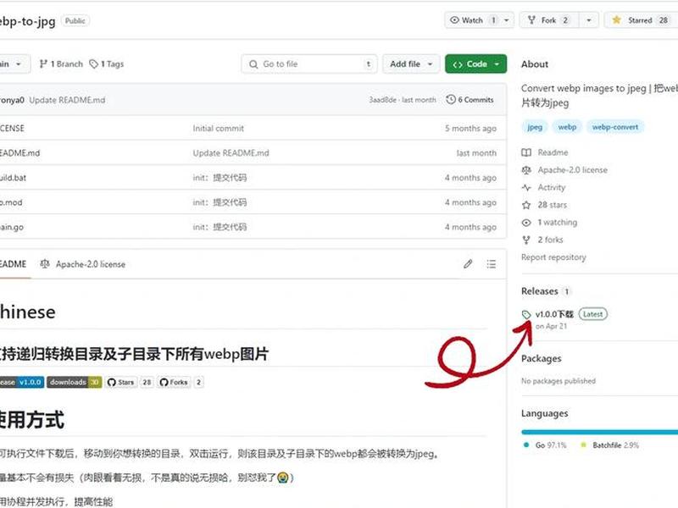This screenshot has height=508, width=678.
Task: Expand the Fork options dropdown arrow
Action: [588, 20]
